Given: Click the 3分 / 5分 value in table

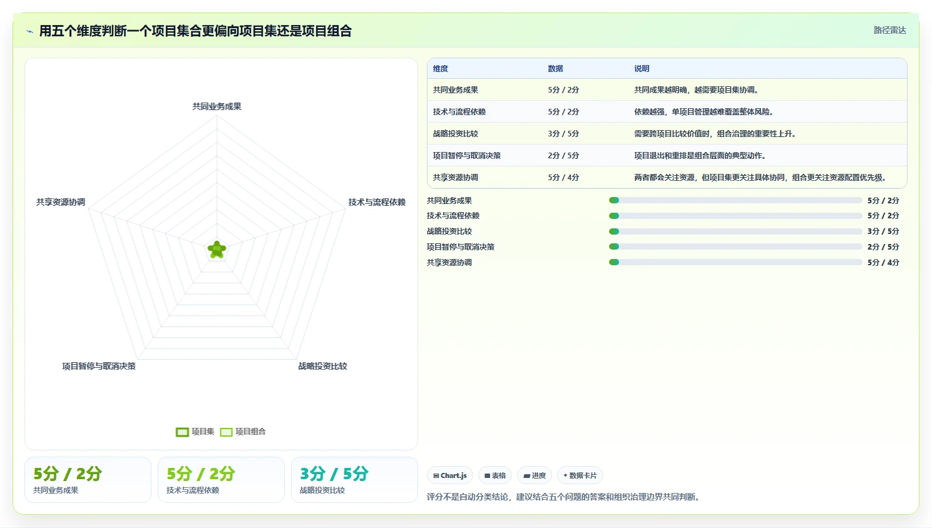Looking at the screenshot, I should coord(563,134).
